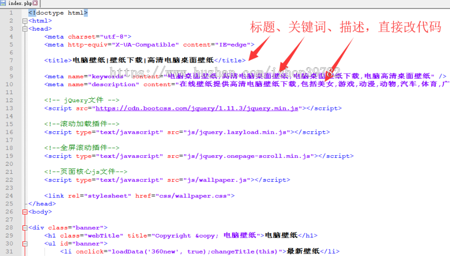
Task: Open the jquery.min.js CDN link
Action: (197, 108)
